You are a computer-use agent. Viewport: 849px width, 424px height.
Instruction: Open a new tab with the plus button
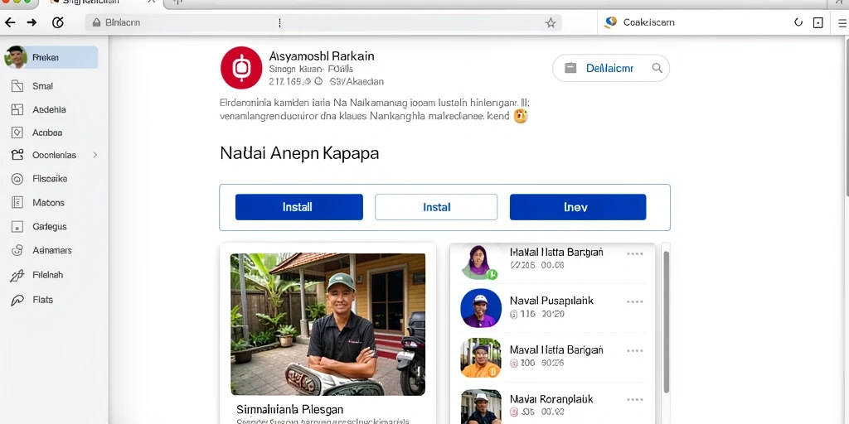(177, 2)
